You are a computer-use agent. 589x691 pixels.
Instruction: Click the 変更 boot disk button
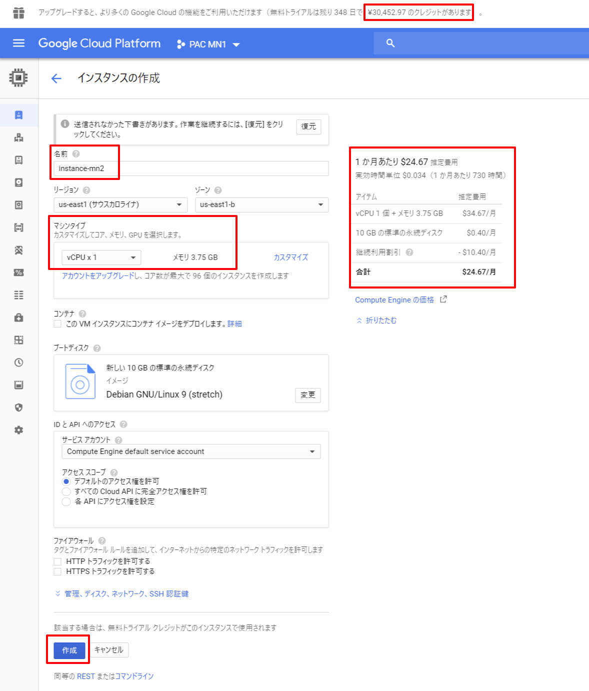click(x=307, y=395)
